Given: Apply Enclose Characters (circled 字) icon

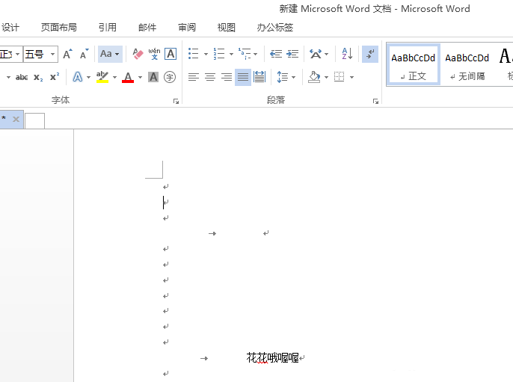Looking at the screenshot, I should (x=170, y=77).
